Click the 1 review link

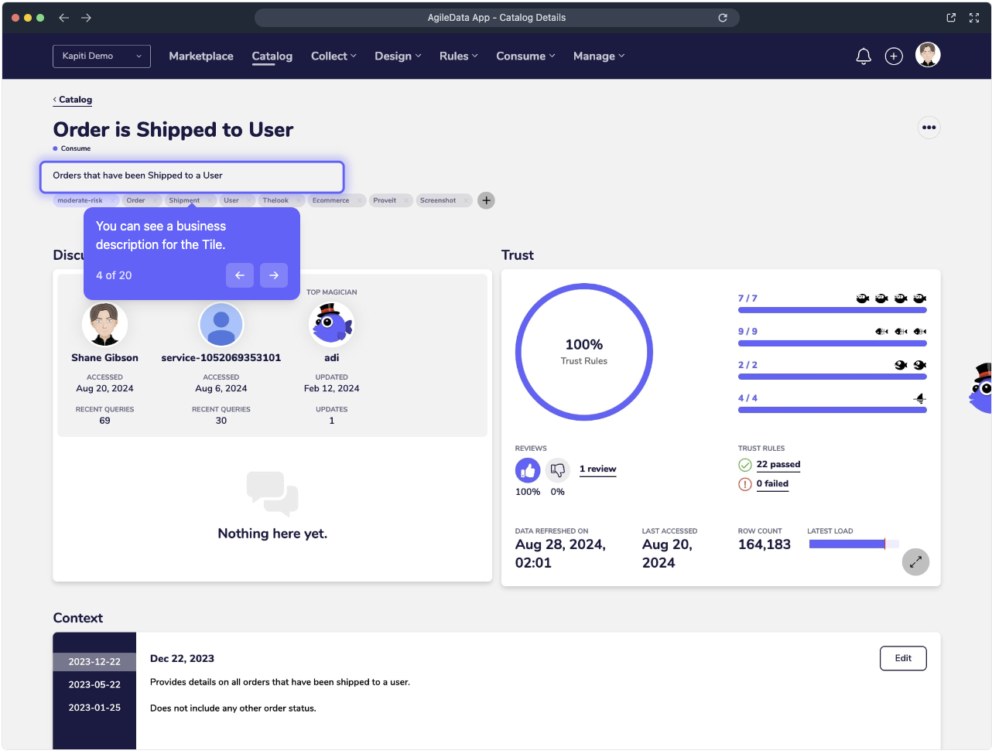click(x=597, y=469)
